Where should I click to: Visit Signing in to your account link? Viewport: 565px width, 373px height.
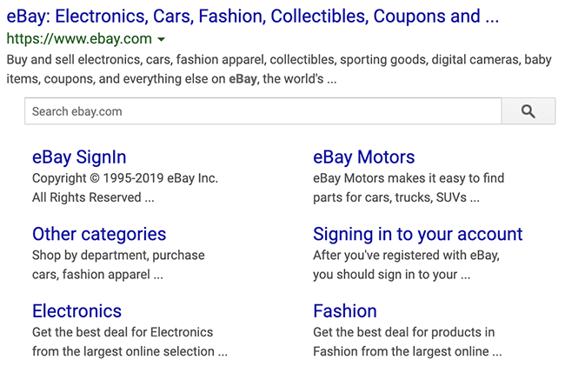[x=417, y=234]
